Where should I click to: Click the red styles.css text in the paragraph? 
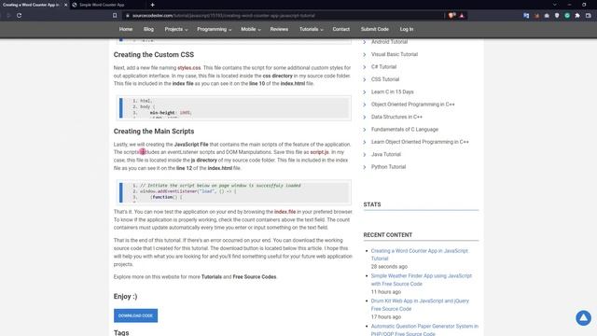point(188,68)
